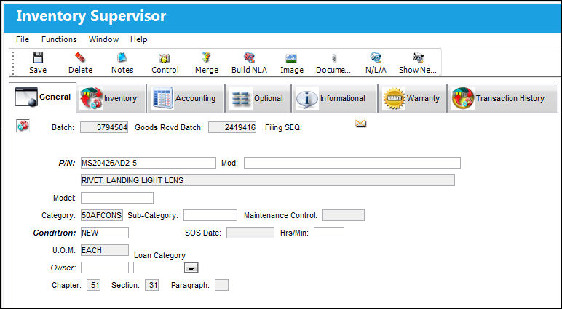
Task: Click the Sub-Category input field
Action: coord(210,215)
